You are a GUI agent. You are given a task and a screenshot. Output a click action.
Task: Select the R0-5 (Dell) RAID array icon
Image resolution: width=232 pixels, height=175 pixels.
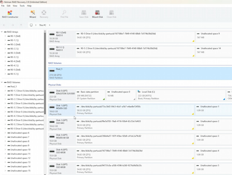pos(52,34)
